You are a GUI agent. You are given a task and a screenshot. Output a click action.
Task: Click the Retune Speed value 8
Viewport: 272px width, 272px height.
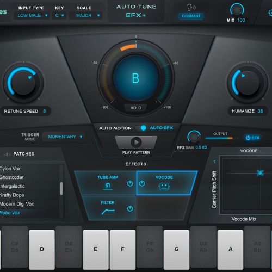pyautogui.click(x=44, y=111)
